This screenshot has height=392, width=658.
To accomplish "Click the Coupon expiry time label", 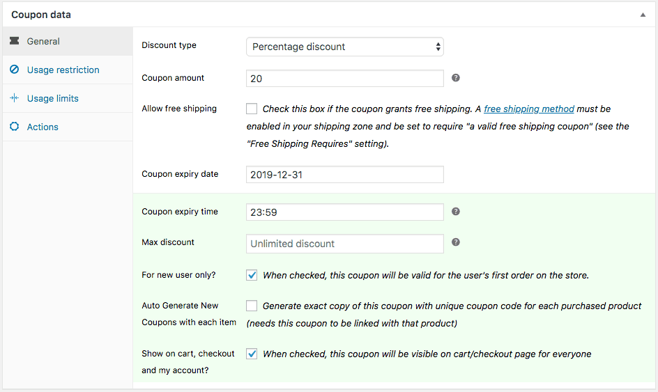I will click(180, 212).
